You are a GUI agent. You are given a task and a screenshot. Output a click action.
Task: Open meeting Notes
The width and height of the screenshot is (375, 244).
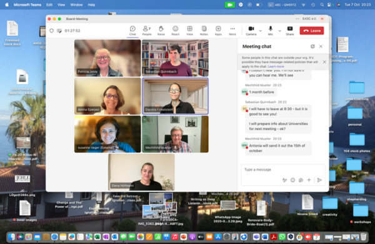click(x=204, y=31)
